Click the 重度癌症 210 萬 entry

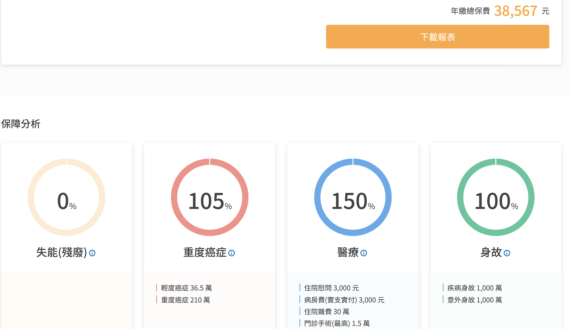tap(185, 300)
